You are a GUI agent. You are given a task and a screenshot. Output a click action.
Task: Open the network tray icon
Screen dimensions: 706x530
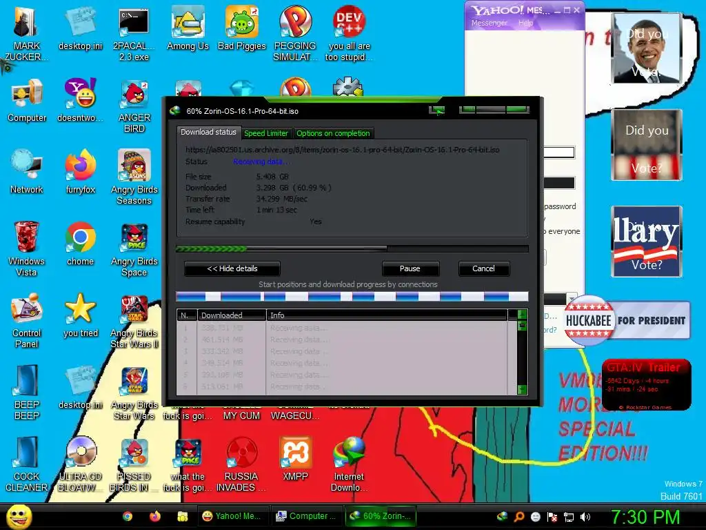569,517
